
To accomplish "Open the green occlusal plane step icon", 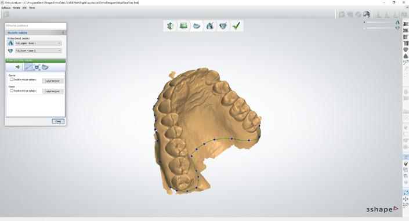I will coord(183,26).
